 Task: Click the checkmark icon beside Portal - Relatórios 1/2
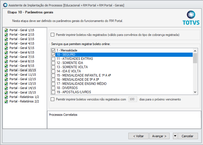coord(6,97)
